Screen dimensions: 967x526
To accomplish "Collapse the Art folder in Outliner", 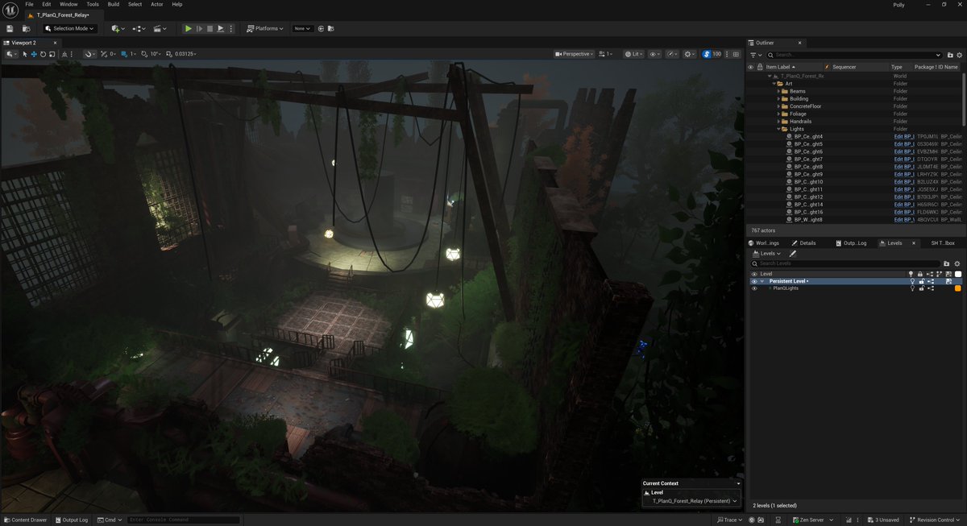I will pyautogui.click(x=773, y=83).
